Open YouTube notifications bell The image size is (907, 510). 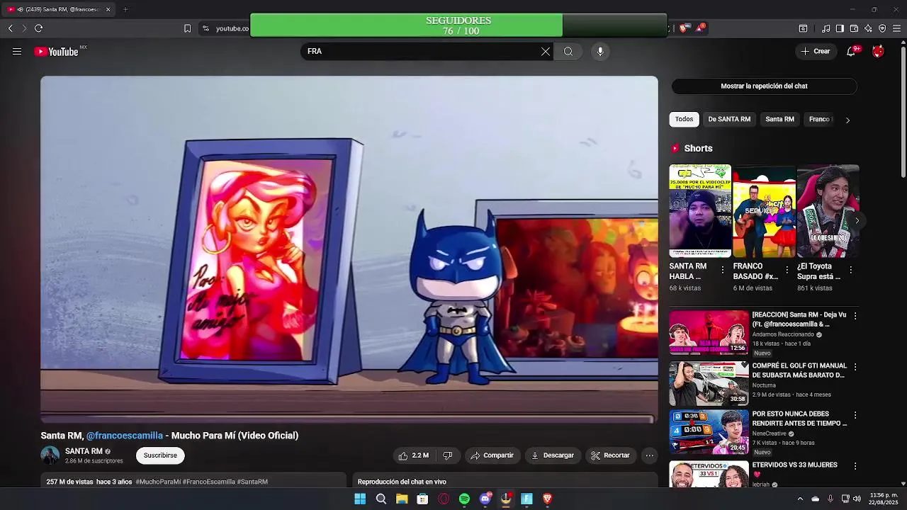[x=852, y=52]
